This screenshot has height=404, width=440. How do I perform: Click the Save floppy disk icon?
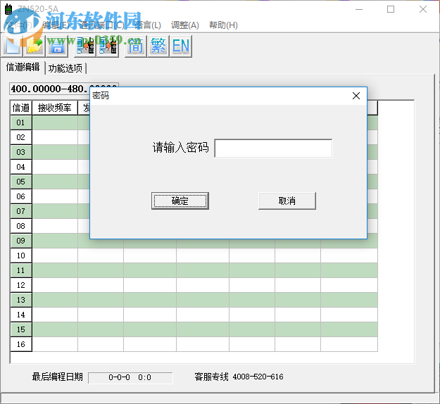coord(57,46)
